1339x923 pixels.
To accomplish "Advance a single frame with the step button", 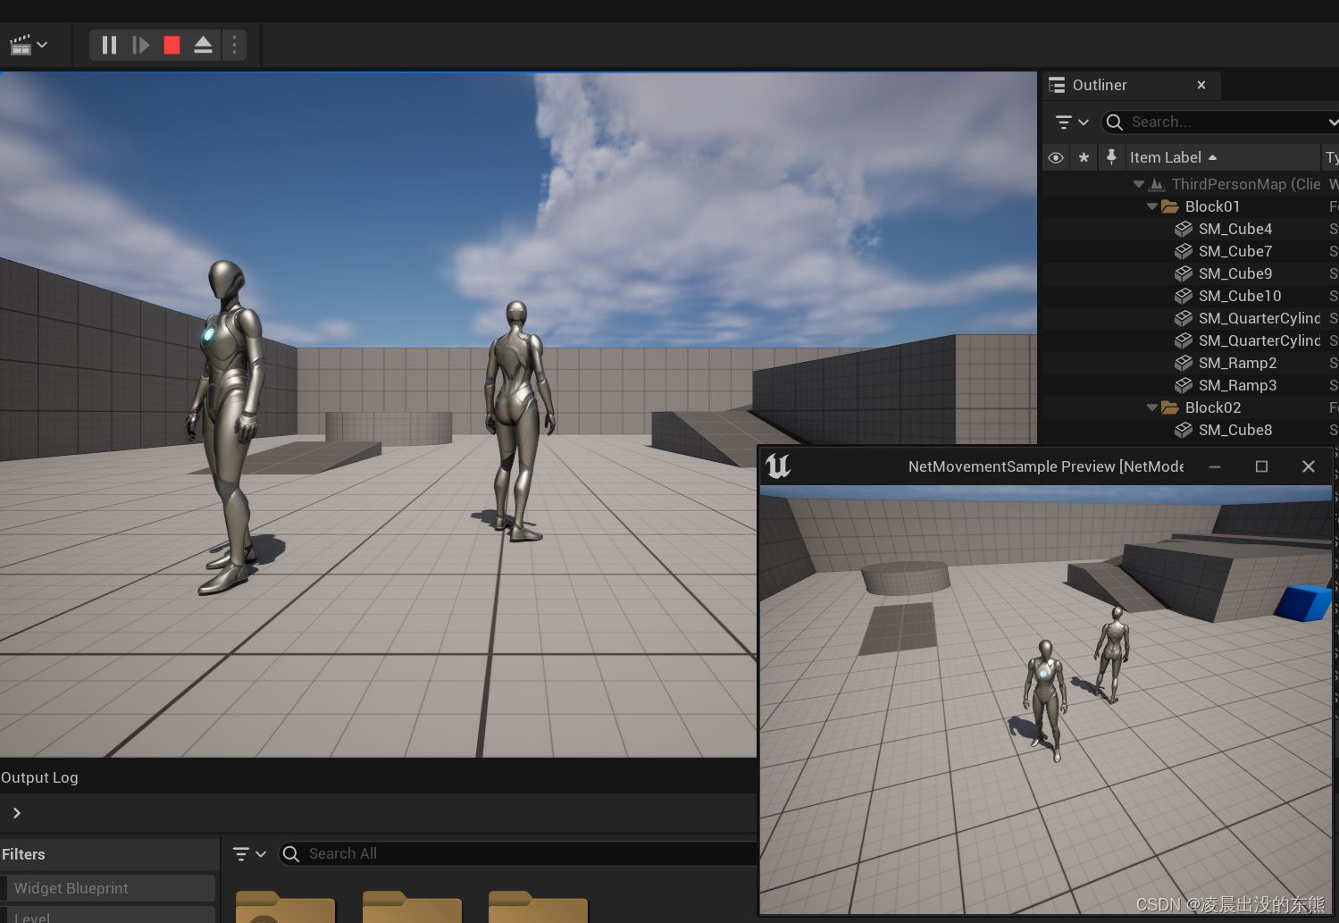I will coord(140,45).
